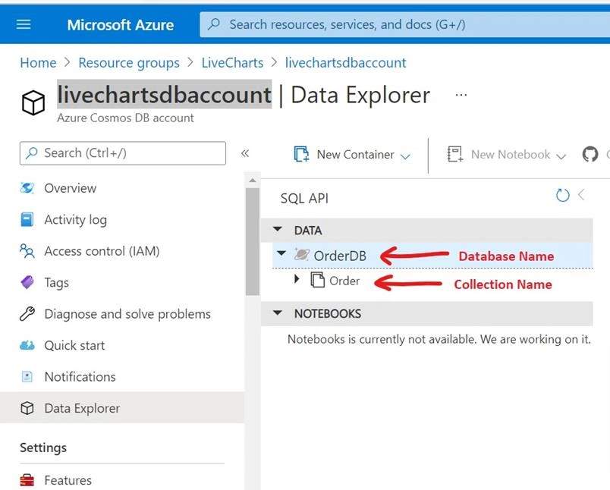610x490 pixels.
Task: Go to Home breadcrumb
Action: tap(38, 63)
